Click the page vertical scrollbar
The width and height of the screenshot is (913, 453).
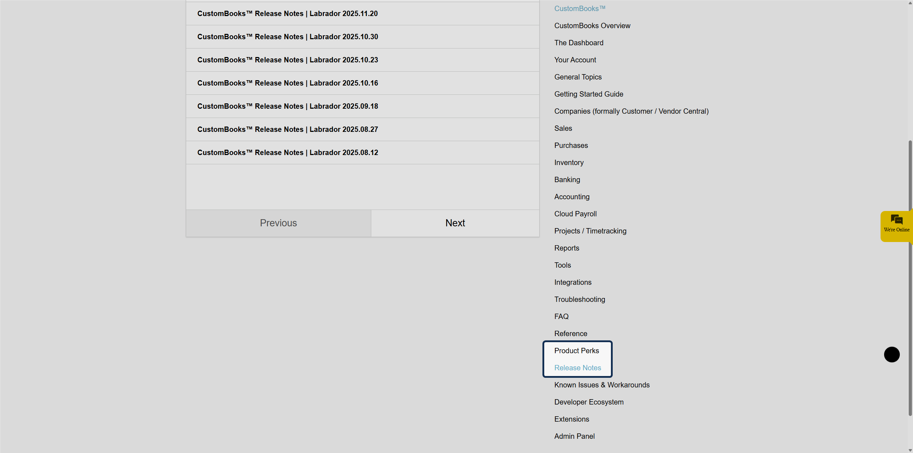pos(910,278)
